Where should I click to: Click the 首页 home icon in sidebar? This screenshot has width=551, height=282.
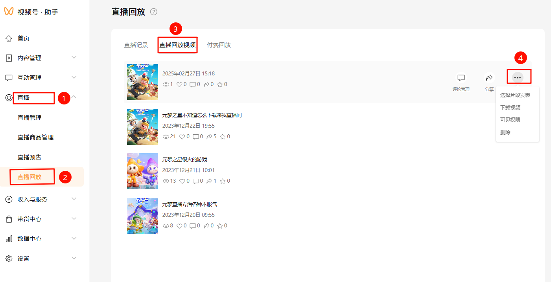point(9,38)
